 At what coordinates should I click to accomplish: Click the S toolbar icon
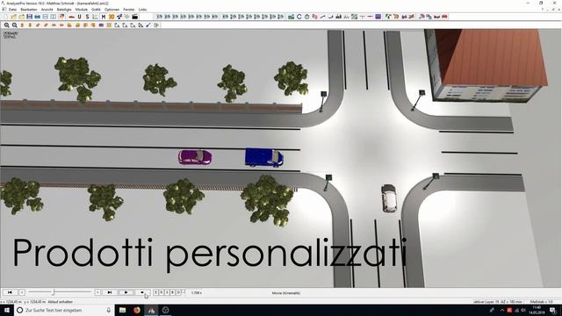click(87, 17)
